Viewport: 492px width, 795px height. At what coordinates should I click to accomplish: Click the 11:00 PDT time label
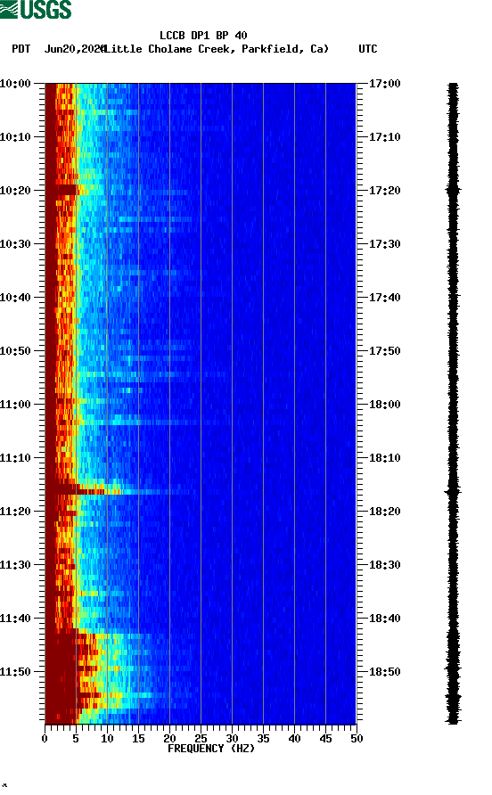click(15, 404)
